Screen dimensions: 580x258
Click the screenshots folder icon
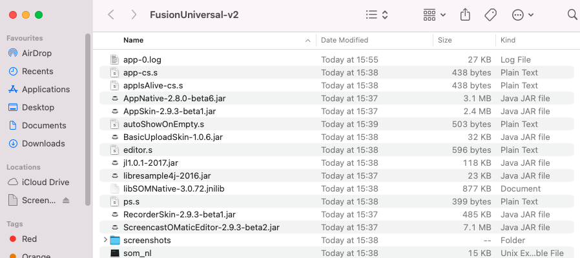(115, 240)
